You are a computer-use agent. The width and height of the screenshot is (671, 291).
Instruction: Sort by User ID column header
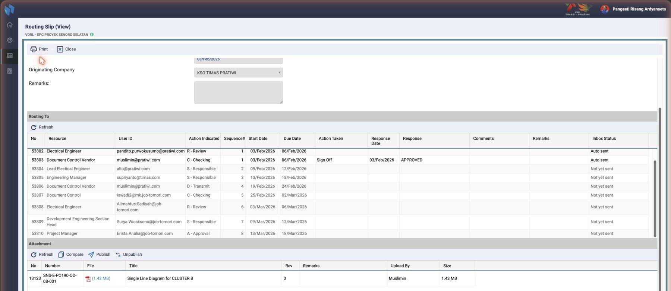tap(150, 141)
